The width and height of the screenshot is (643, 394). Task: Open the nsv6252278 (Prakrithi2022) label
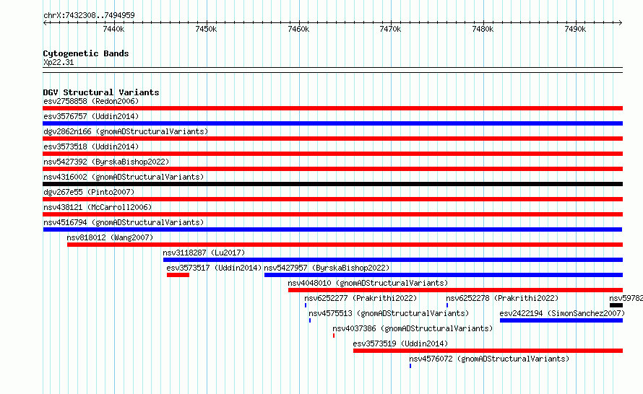(502, 298)
